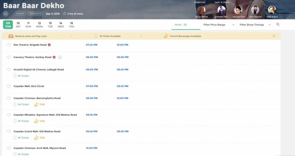Open the Hindi - 2D language dropdown
The image size is (295, 156).
[186, 25]
